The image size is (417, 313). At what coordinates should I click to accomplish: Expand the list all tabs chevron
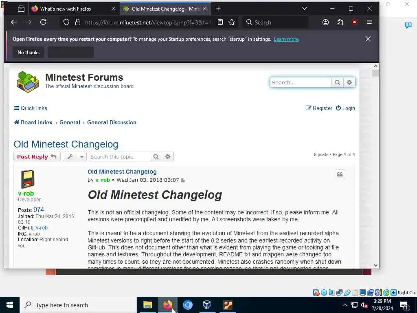(305, 9)
